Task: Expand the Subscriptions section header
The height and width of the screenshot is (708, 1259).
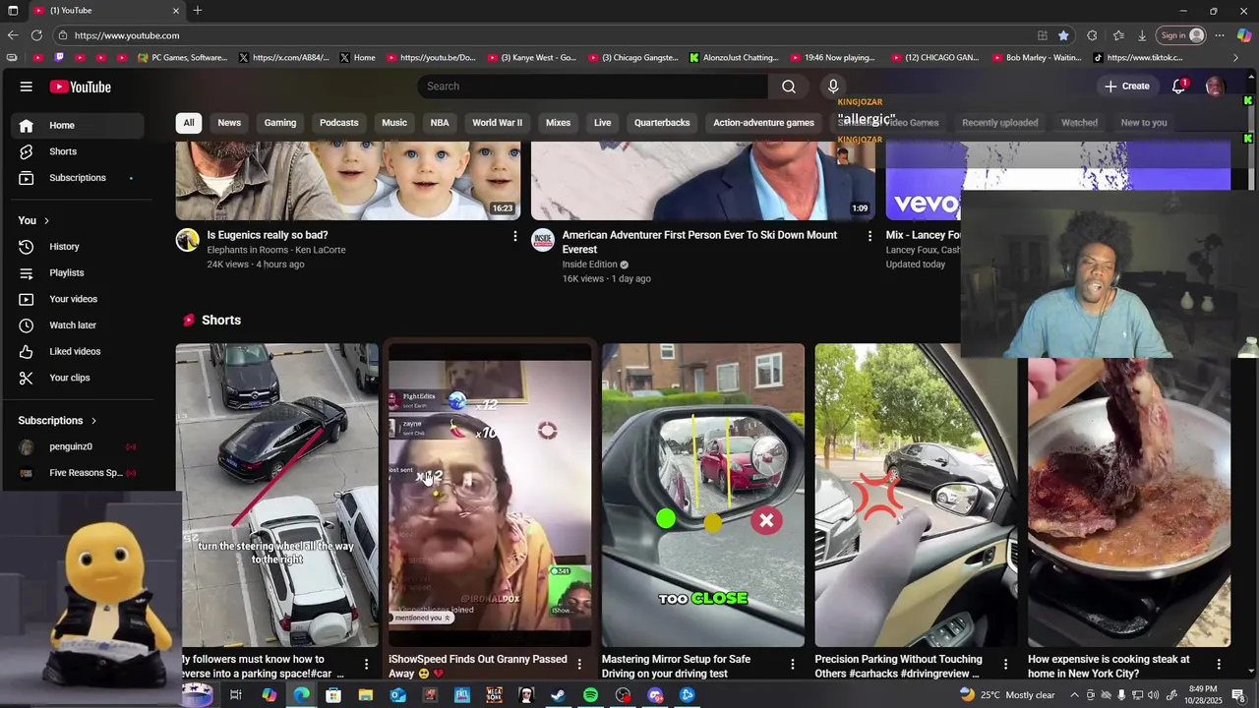Action: (x=57, y=421)
